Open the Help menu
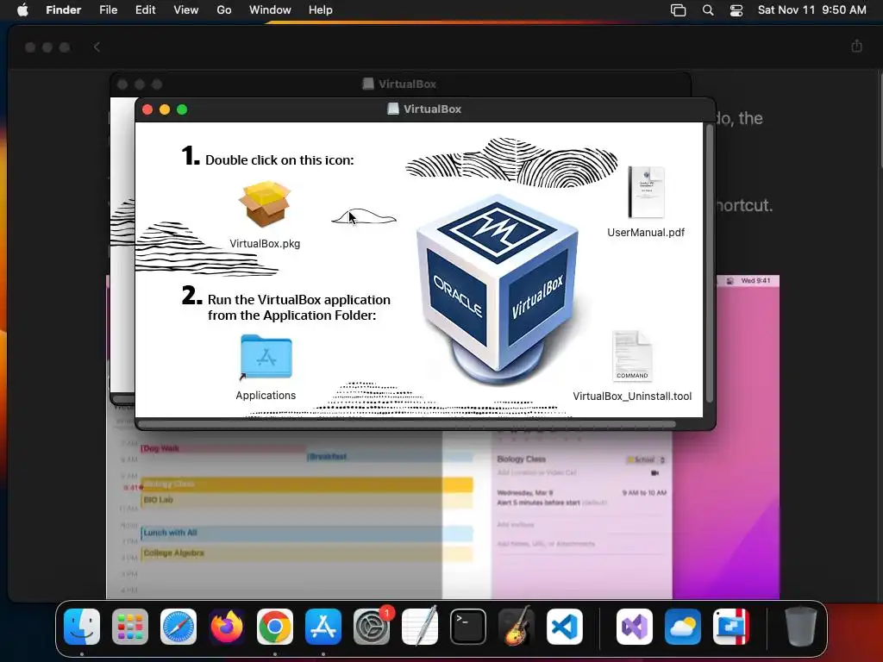 point(321,9)
